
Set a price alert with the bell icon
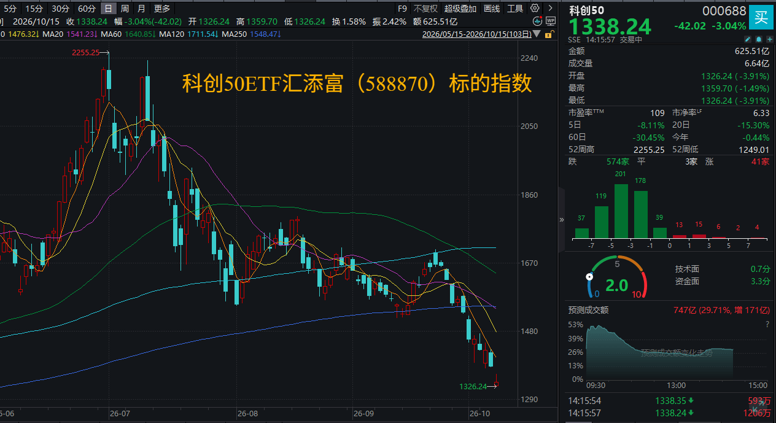[759, 39]
